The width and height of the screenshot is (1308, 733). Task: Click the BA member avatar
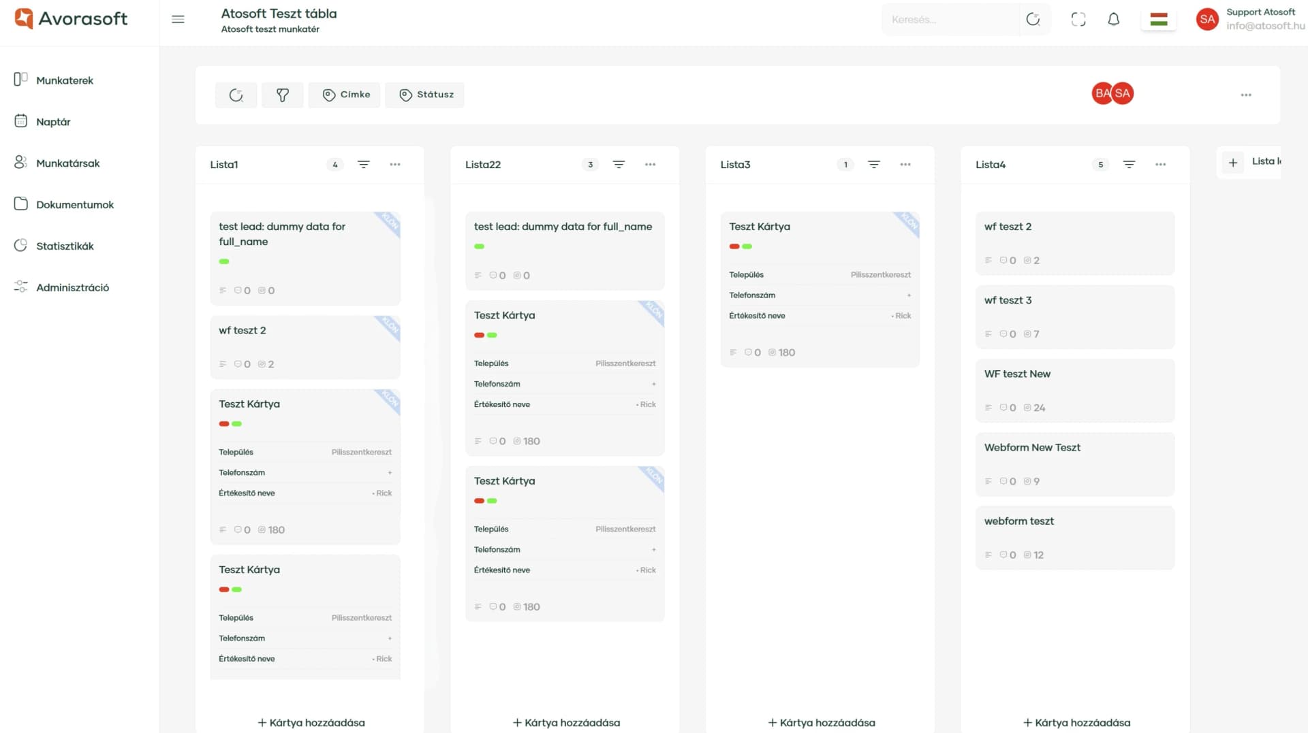pos(1101,93)
